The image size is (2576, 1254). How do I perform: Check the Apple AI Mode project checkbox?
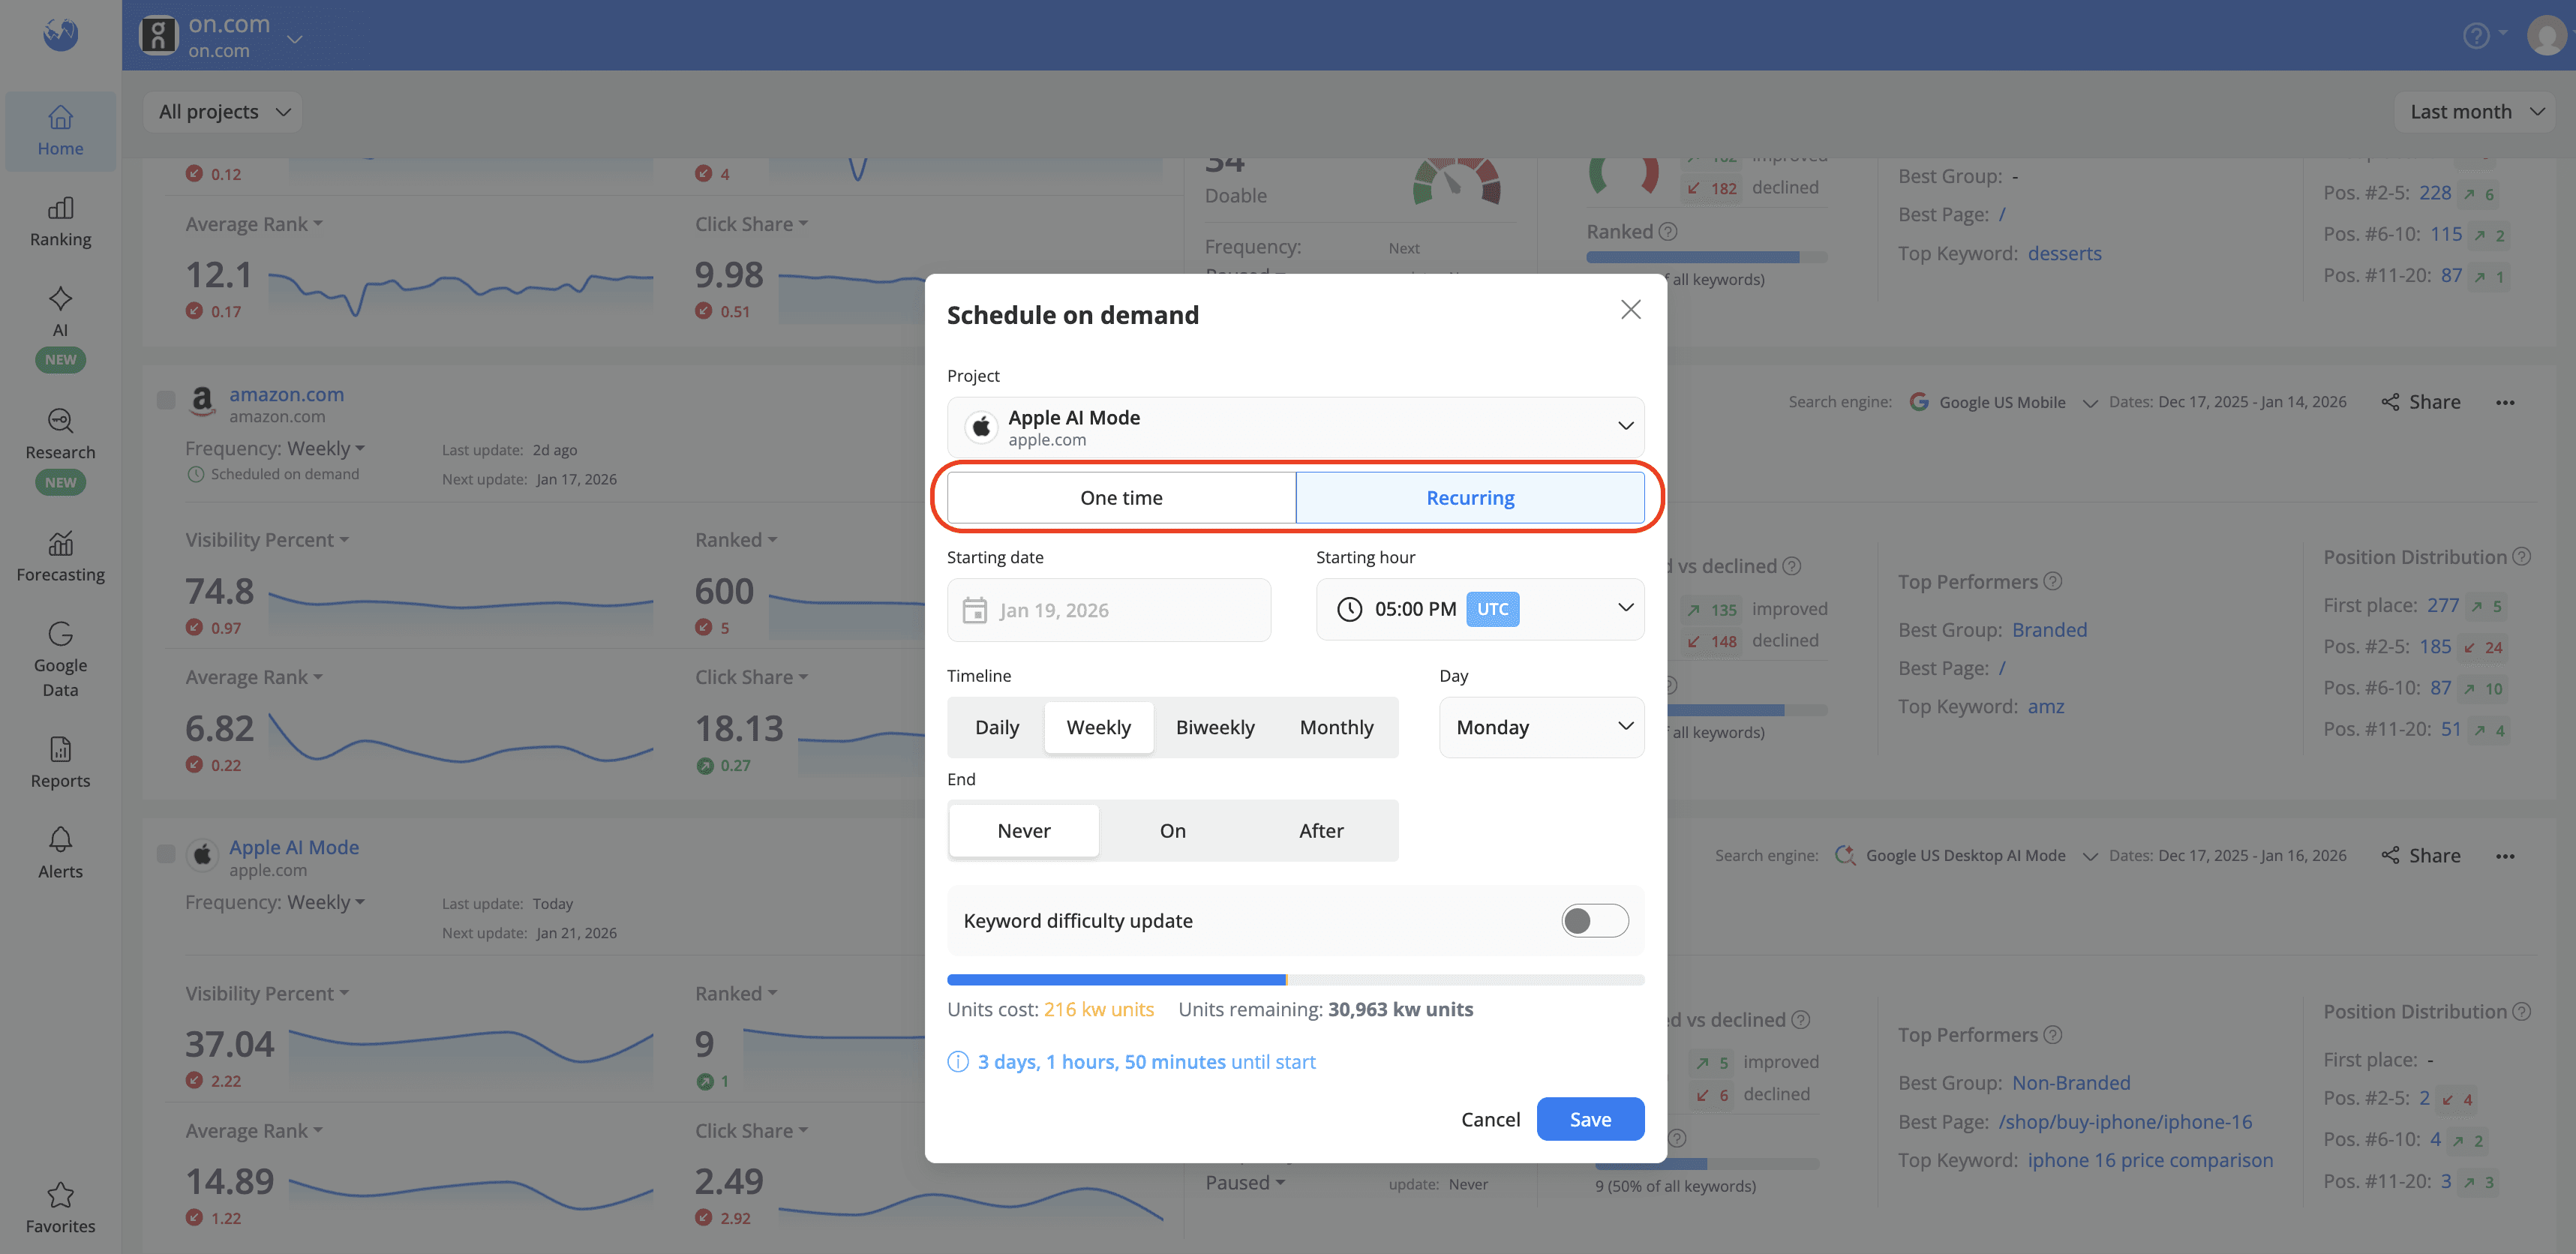pyautogui.click(x=166, y=853)
